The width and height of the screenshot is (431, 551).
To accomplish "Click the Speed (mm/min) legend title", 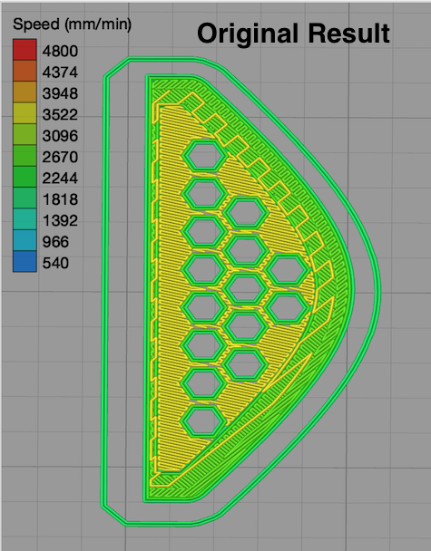I will click(x=72, y=24).
